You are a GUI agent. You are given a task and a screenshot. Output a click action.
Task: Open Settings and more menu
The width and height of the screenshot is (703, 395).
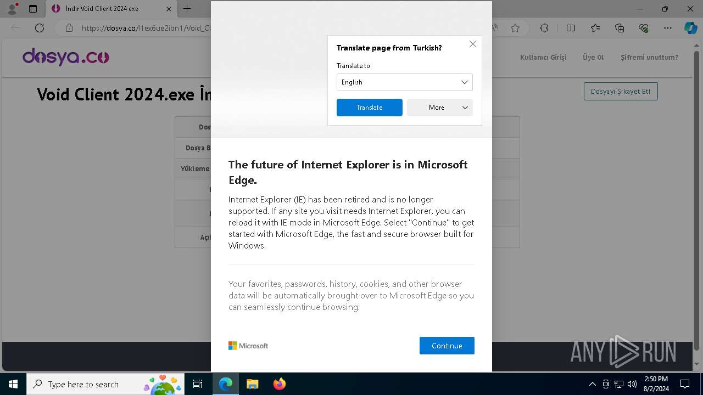point(668,28)
